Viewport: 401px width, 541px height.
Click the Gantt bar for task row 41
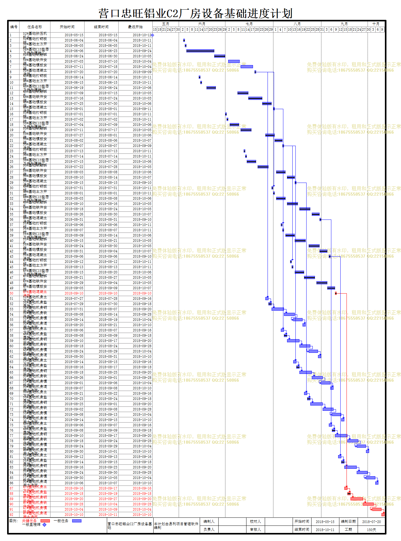point(314,246)
